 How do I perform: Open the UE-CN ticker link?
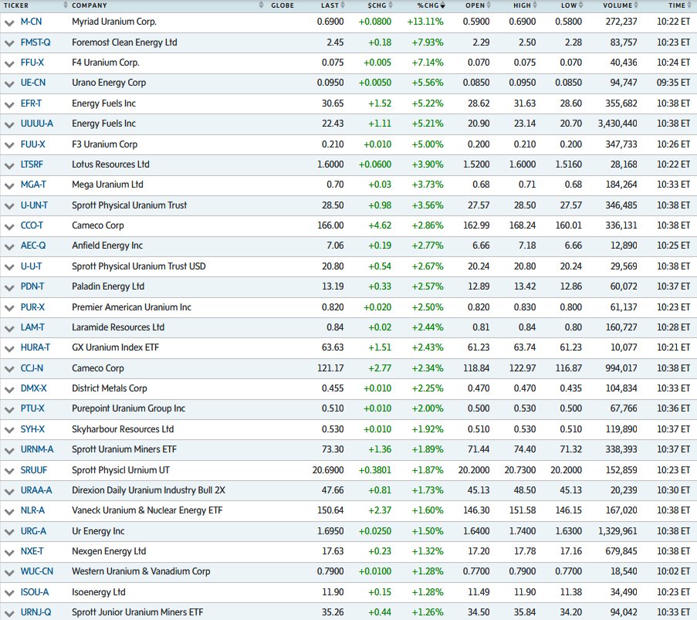[33, 83]
